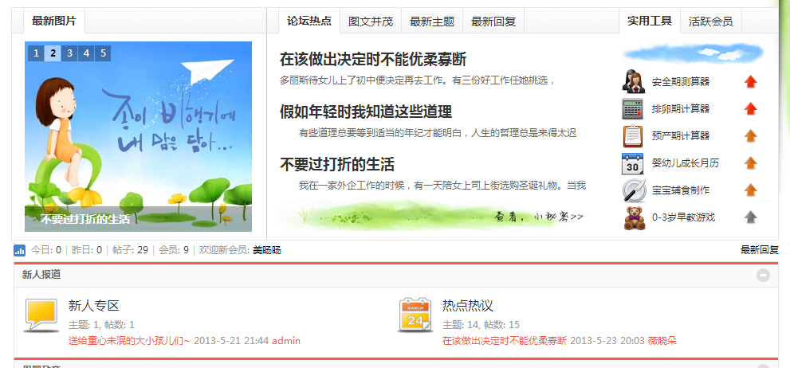Click orange arrow beside 宝宝辅食制作
790x368 pixels.
[x=751, y=190]
